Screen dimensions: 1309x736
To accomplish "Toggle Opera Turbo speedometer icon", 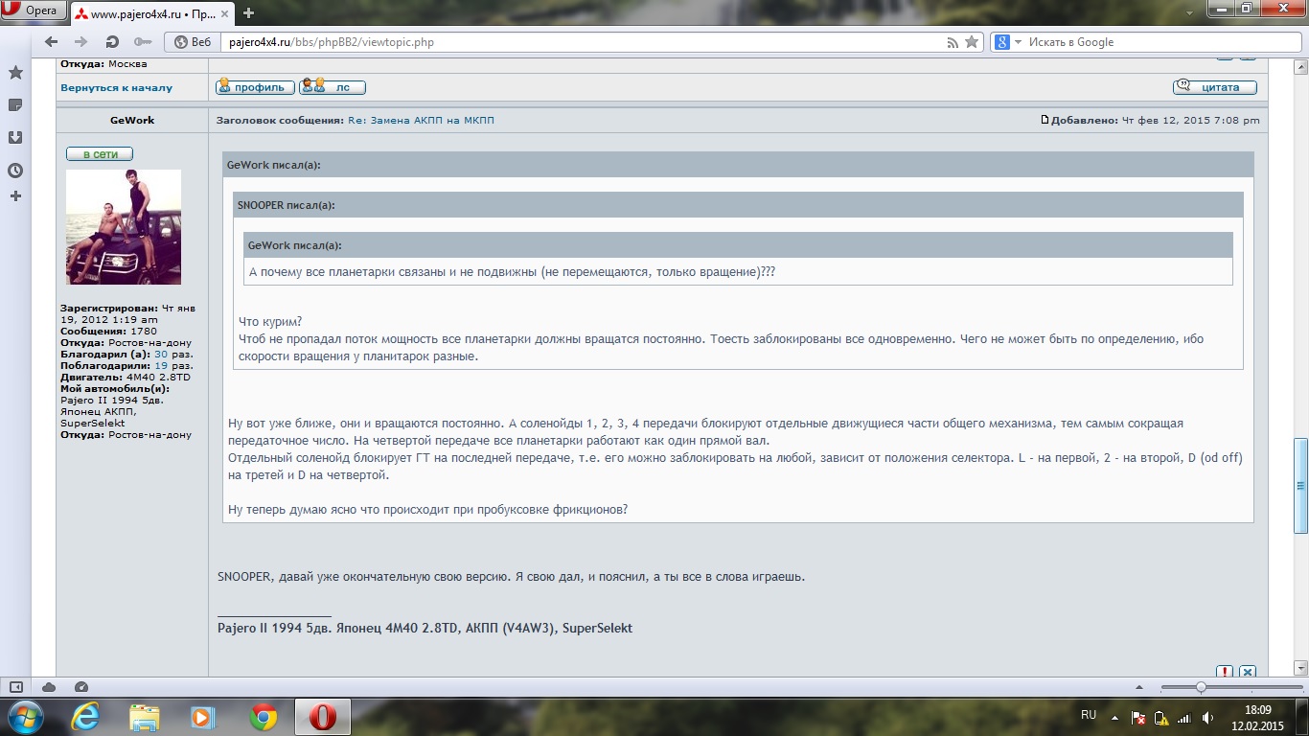I will pos(81,686).
